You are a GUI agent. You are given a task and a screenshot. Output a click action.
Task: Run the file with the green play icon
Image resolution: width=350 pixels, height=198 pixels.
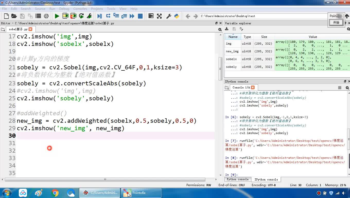coord(57,16)
